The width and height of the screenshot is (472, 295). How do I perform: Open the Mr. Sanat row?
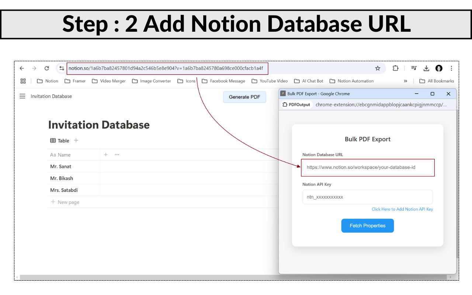click(61, 167)
